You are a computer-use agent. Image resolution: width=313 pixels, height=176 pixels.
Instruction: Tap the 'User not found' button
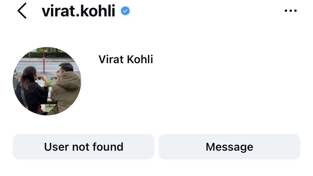pos(83,146)
